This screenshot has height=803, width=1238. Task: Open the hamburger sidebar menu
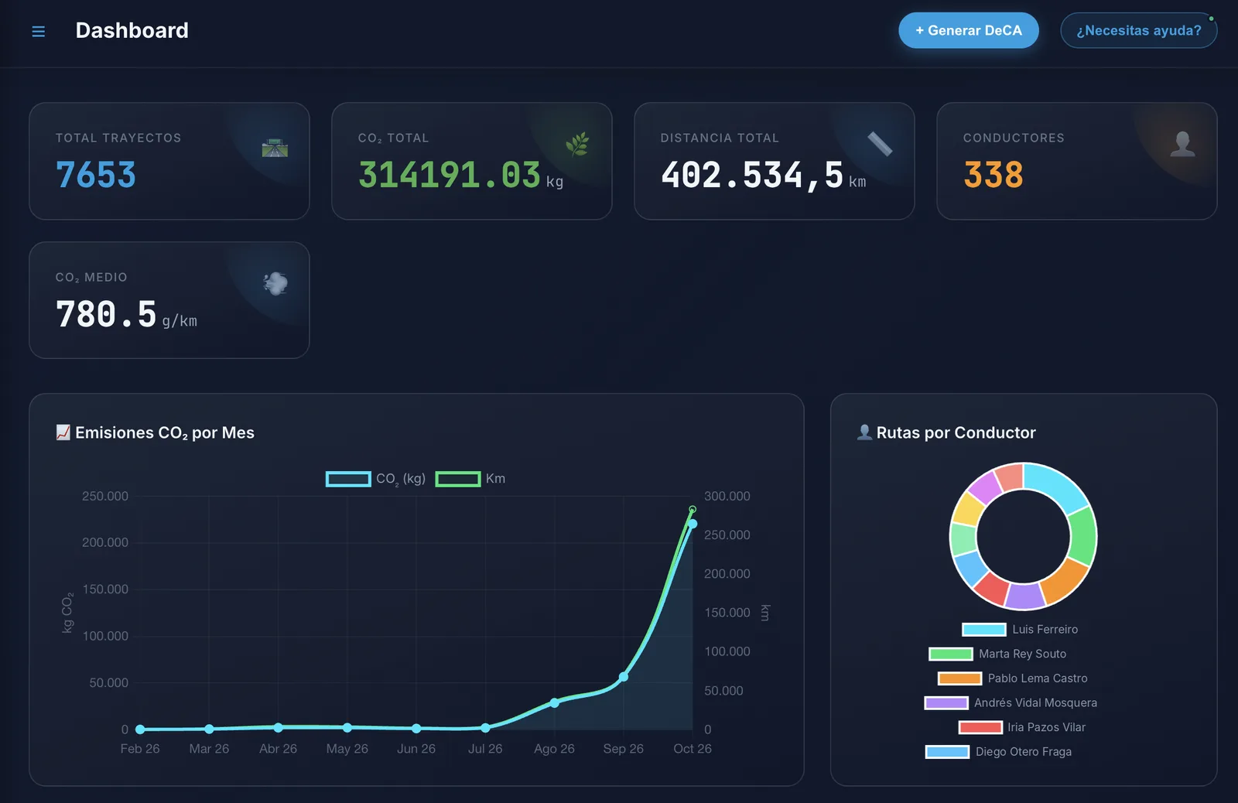(x=38, y=31)
